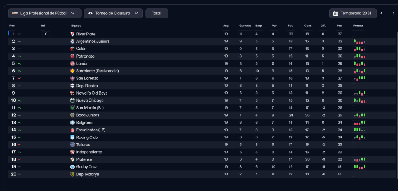
Task: Click the Dep. Madryn club crest
Action: 72,174
